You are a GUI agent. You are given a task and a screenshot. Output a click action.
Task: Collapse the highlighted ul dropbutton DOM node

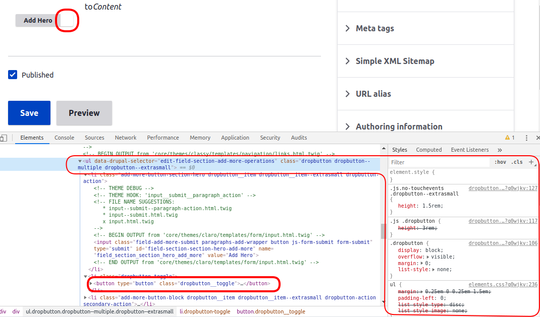80,160
